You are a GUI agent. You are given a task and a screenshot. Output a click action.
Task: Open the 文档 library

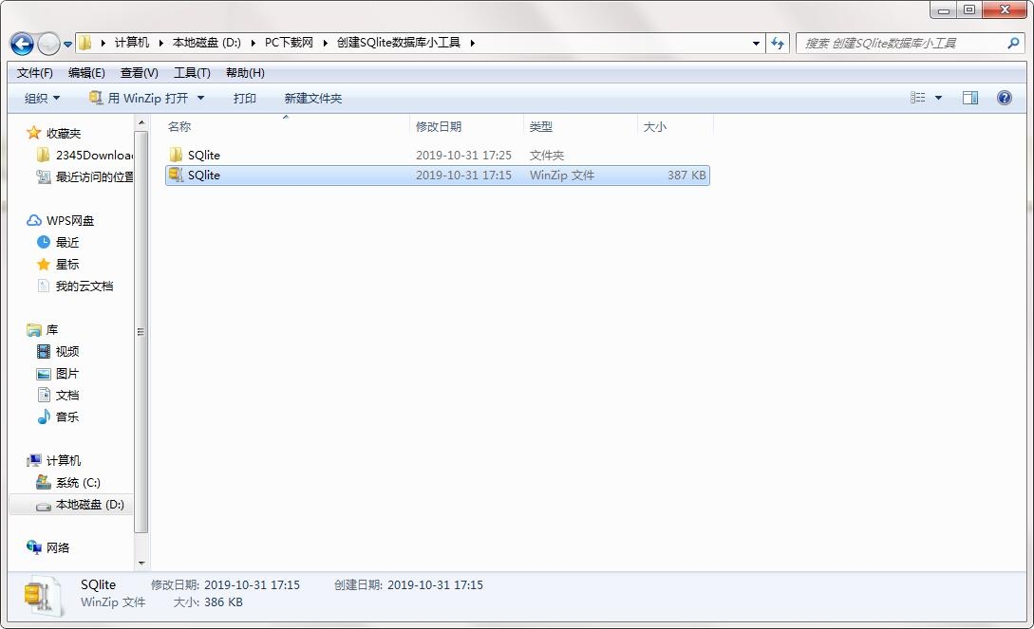click(x=67, y=396)
